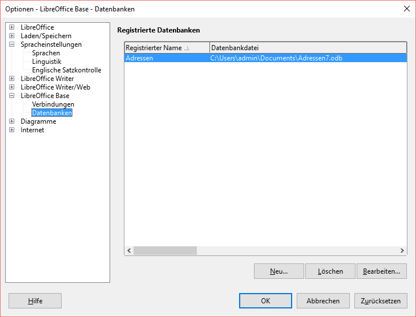Screen dimensions: 416x317
Task: Close the Optionen dialog window
Action: coord(407,9)
